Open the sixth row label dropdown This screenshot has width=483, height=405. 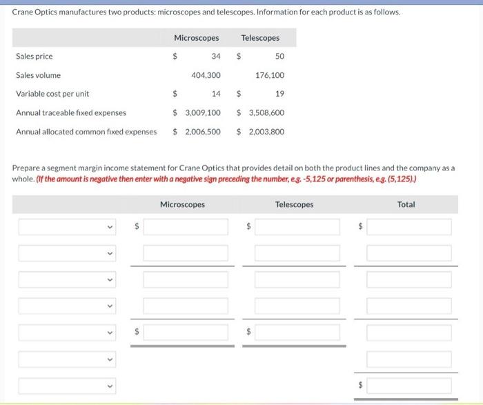[x=67, y=359]
